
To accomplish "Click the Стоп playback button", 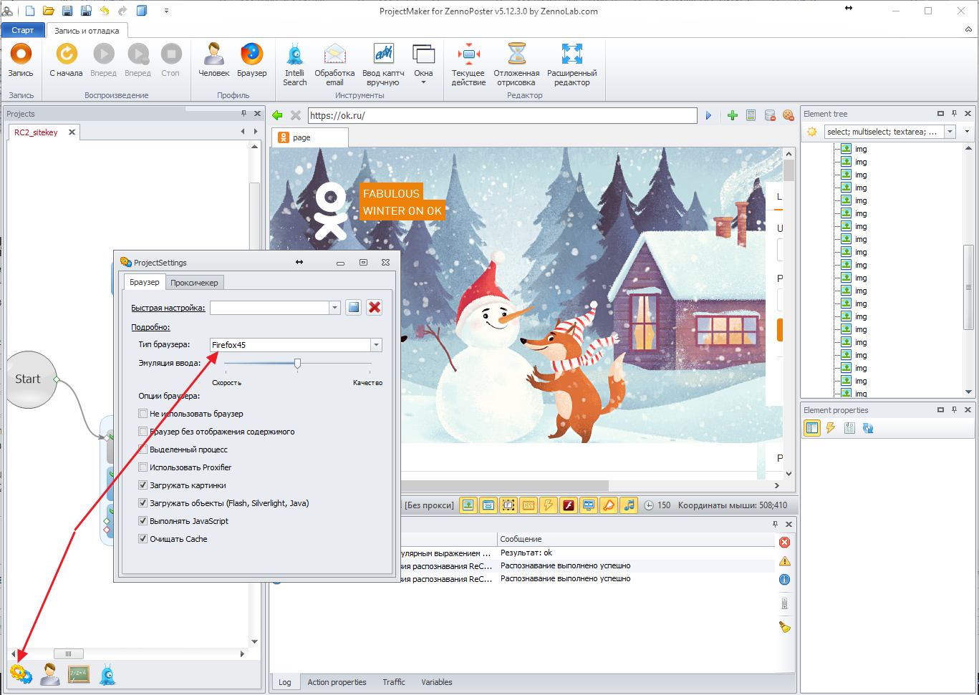I will coord(170,60).
